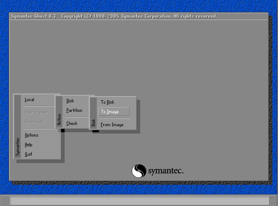Click the highlighted To Image entry
Screen dimensions: 278x206
point(114,112)
